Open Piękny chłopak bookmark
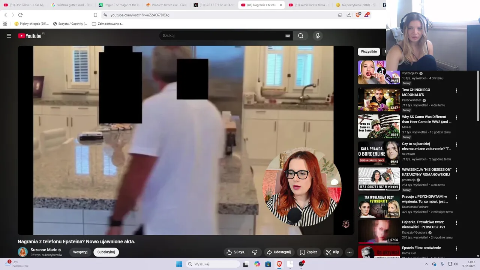 31,24
